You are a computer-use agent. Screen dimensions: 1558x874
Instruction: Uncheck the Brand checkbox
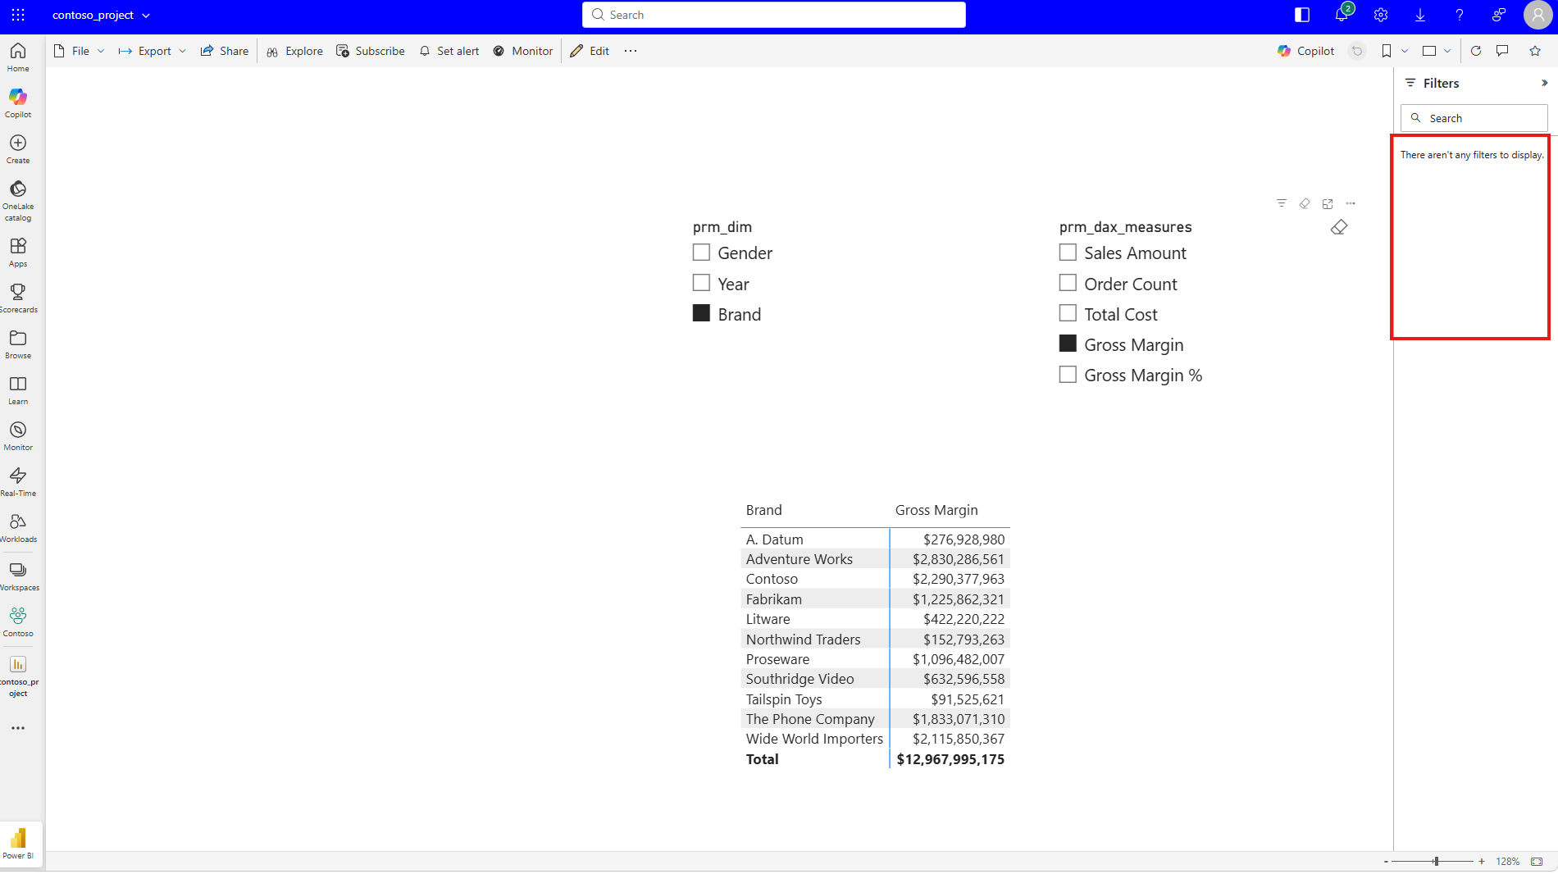(701, 313)
